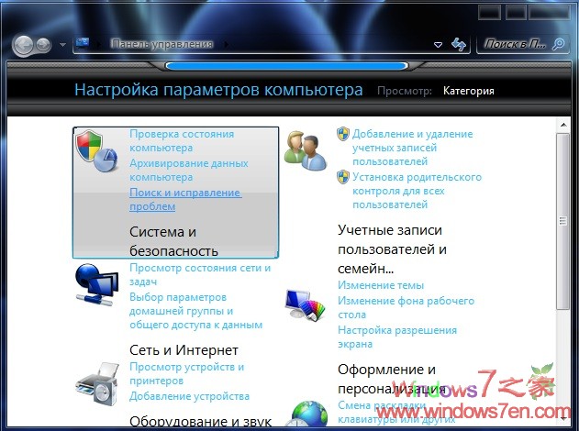The height and width of the screenshot is (431, 579).
Task: Click the Forward navigation arrow button
Action: [x=43, y=45]
